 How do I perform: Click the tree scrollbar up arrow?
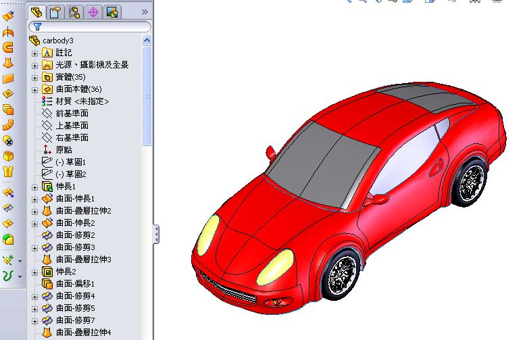(147, 41)
